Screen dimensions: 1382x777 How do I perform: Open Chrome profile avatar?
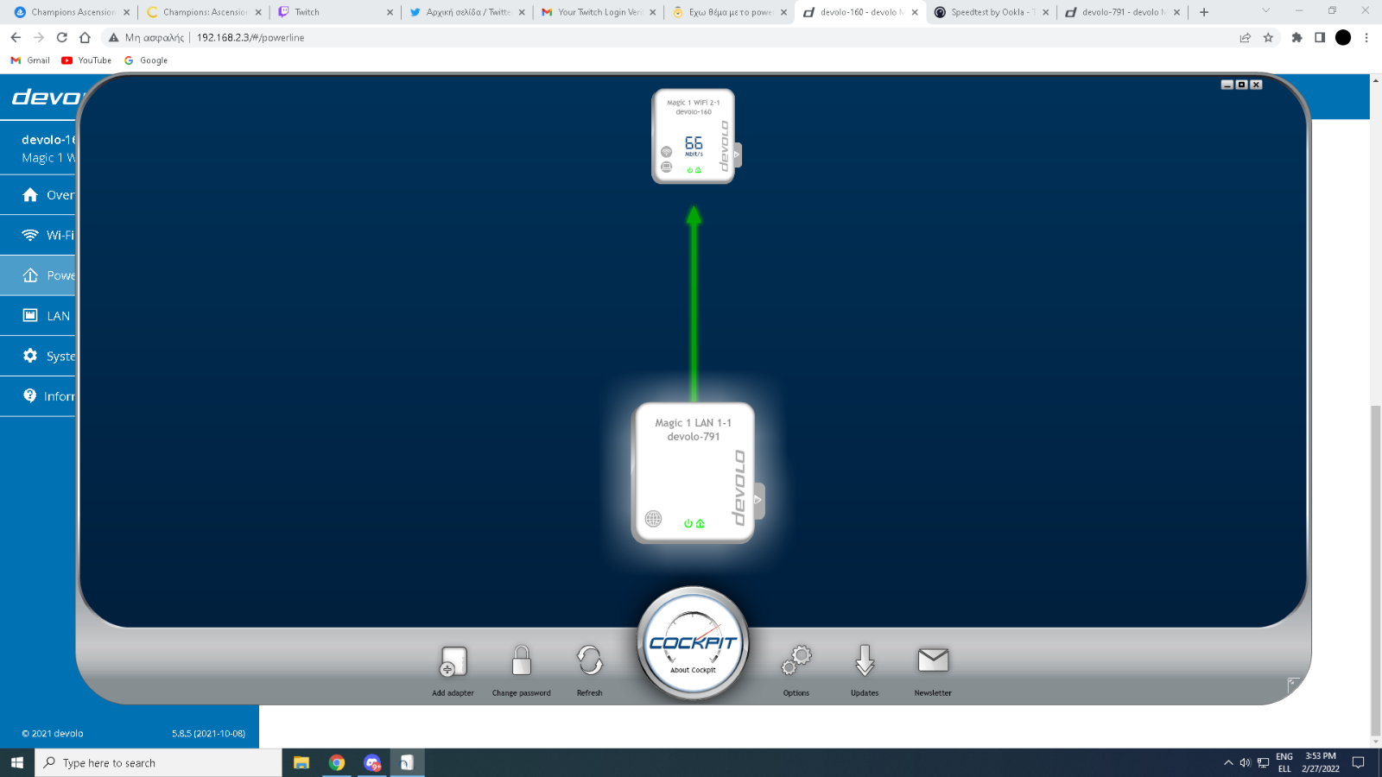(x=1343, y=37)
